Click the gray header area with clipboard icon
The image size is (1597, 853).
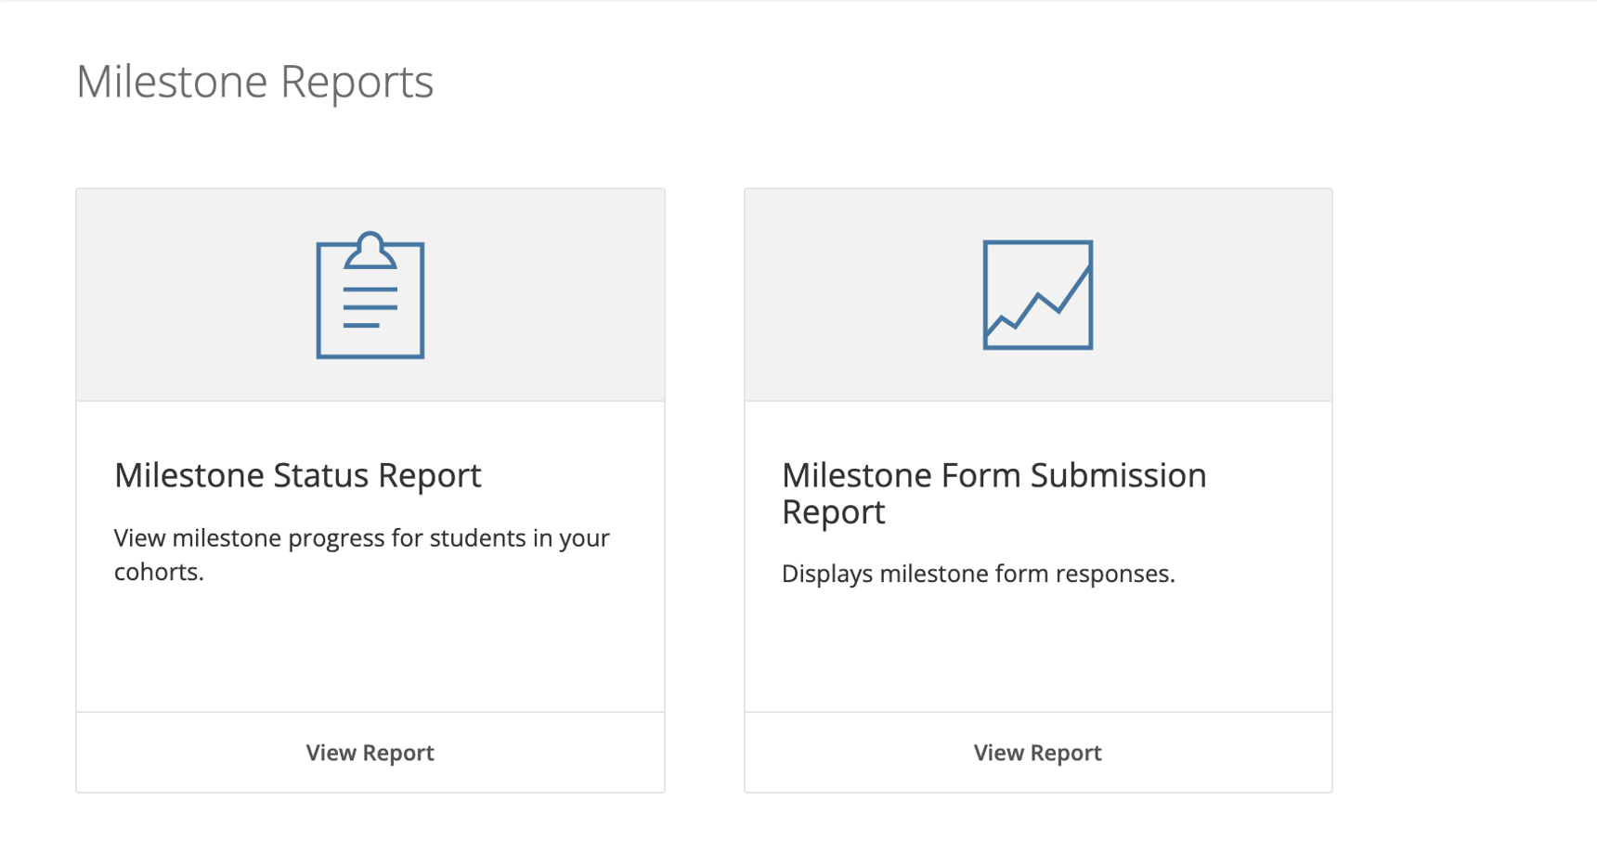click(370, 293)
